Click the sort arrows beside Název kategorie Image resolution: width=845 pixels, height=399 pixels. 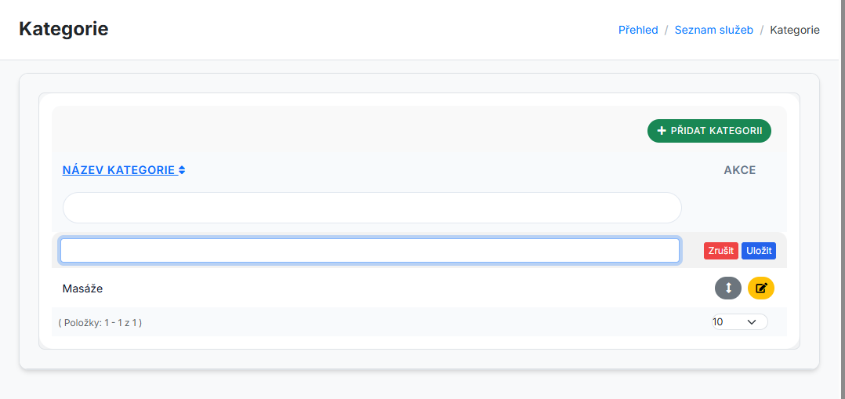click(182, 170)
